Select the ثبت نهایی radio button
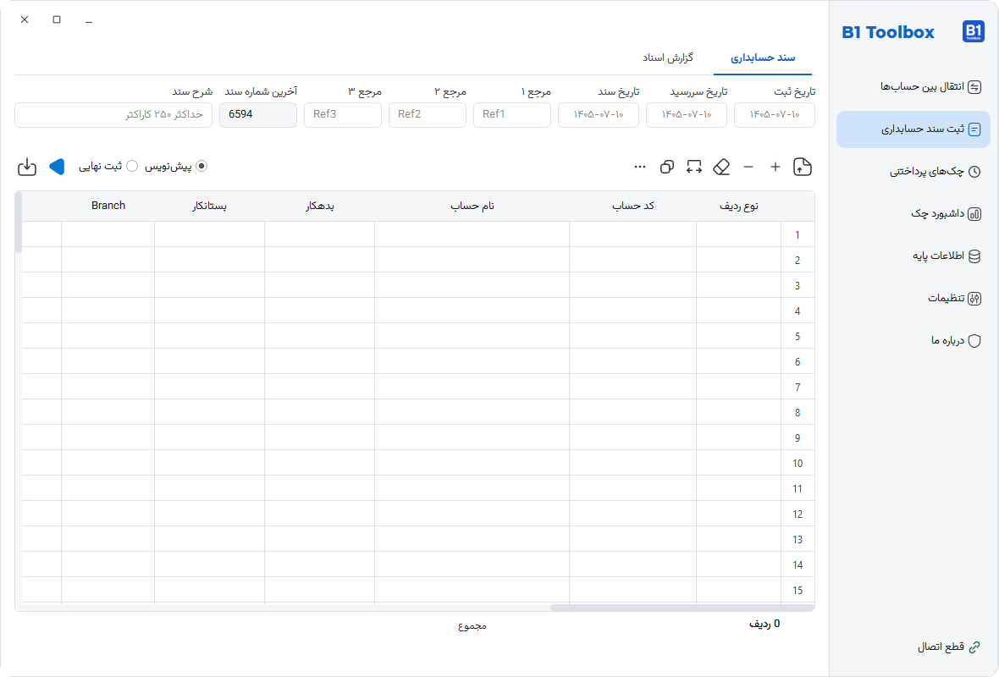999x677 pixels. coord(132,166)
